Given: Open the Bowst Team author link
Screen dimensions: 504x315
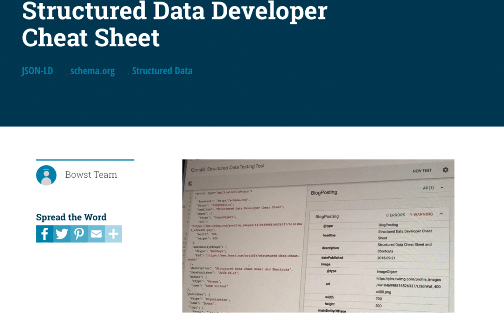Looking at the screenshot, I should click(x=91, y=175).
